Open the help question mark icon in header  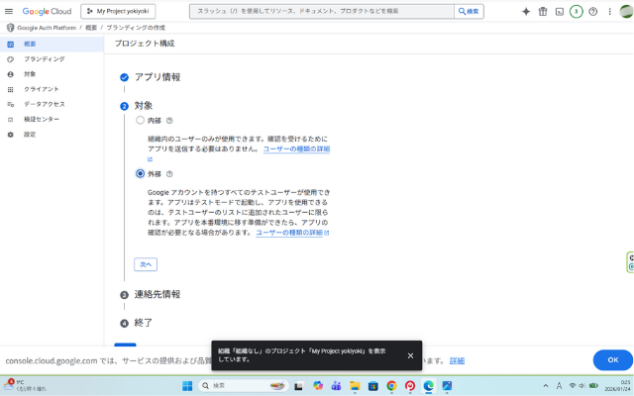click(x=592, y=11)
